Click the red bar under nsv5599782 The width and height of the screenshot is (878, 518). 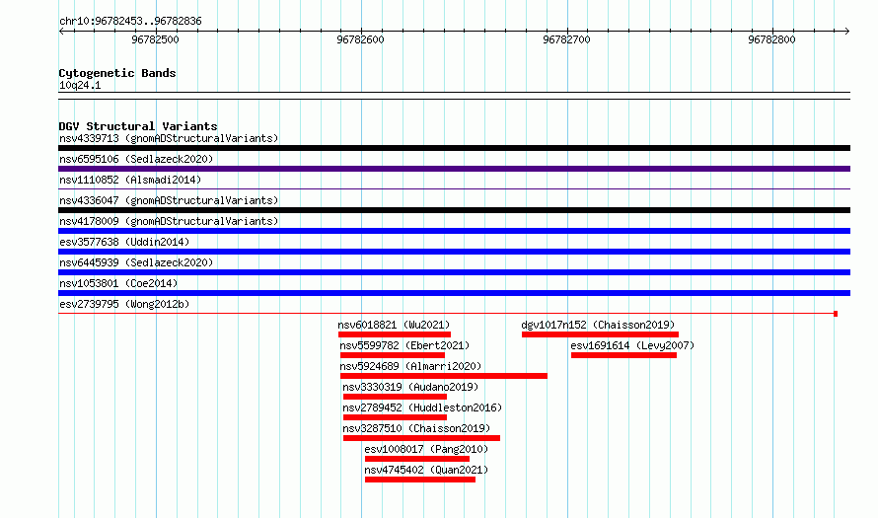coord(393,355)
